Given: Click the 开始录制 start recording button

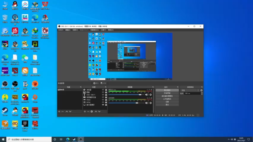Looking at the screenshot, I should pos(167,93).
